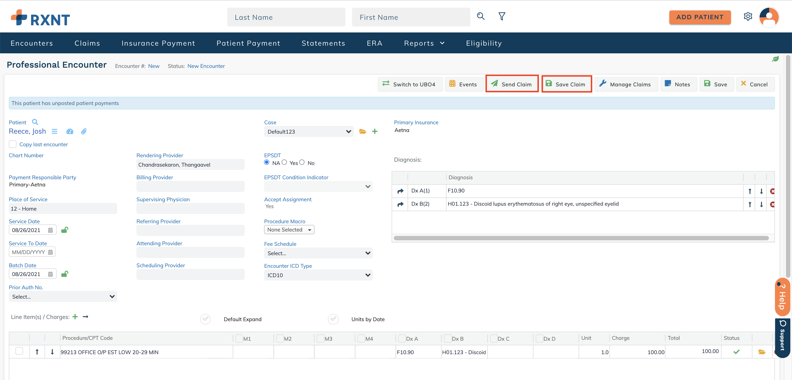The width and height of the screenshot is (792, 380).
Task: Click the diagnosis table horizontal scrollbar
Action: coord(581,238)
